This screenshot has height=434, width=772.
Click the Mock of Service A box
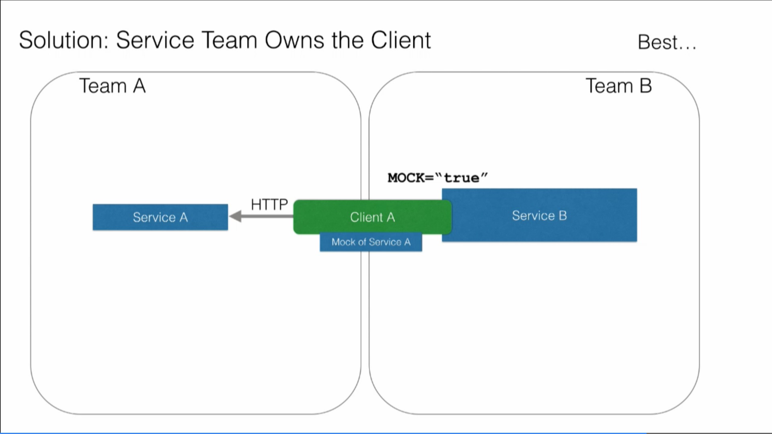(371, 242)
